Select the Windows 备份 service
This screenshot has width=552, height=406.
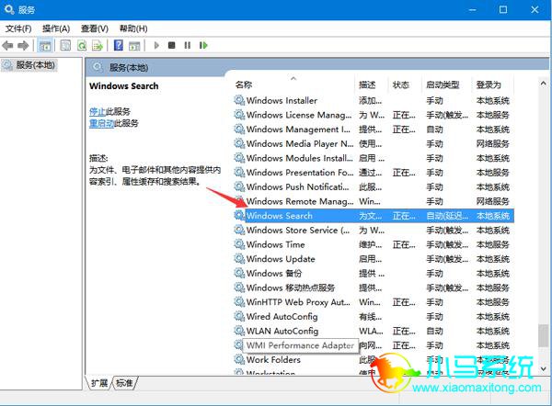(x=372, y=274)
